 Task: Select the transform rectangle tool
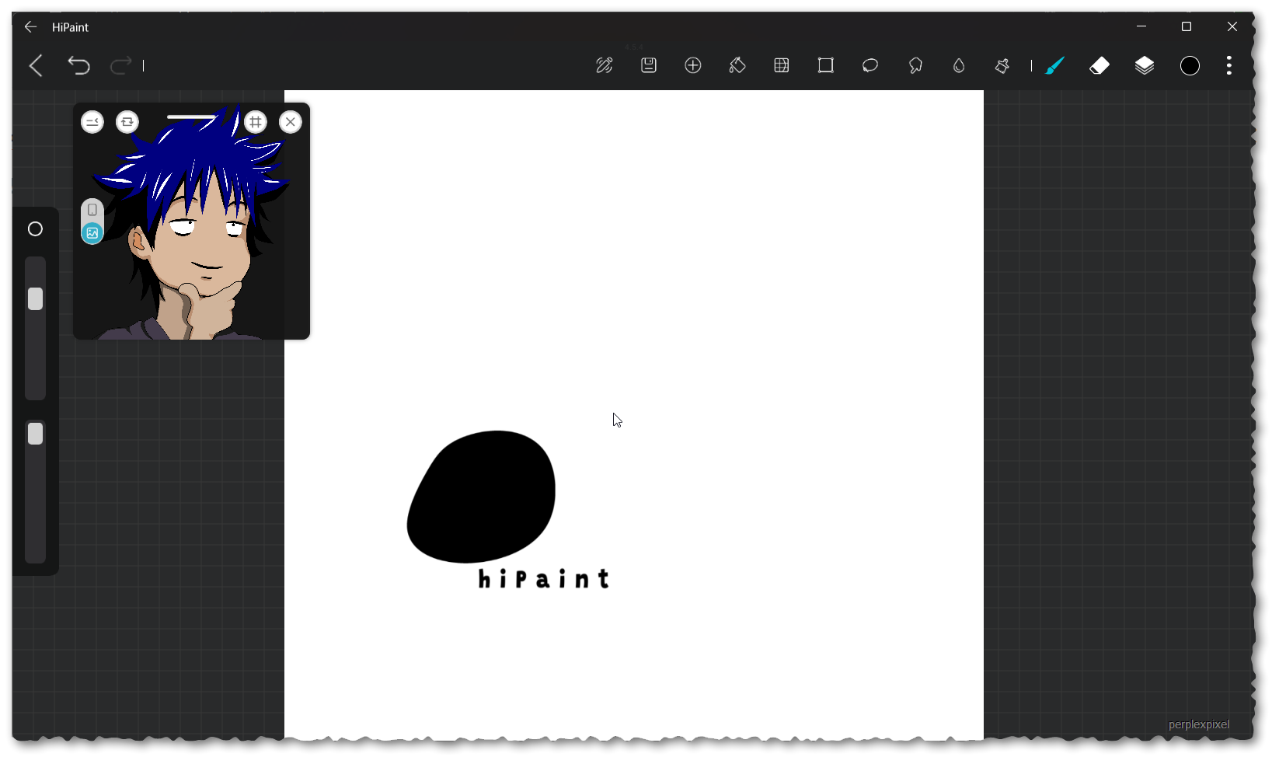pyautogui.click(x=826, y=66)
